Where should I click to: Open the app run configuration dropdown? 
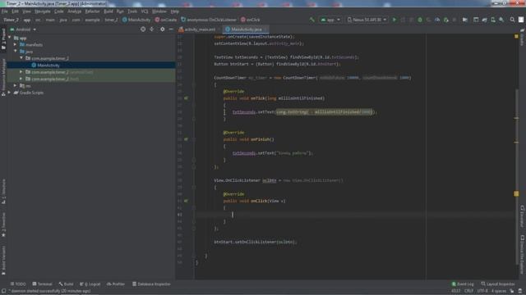click(x=330, y=20)
